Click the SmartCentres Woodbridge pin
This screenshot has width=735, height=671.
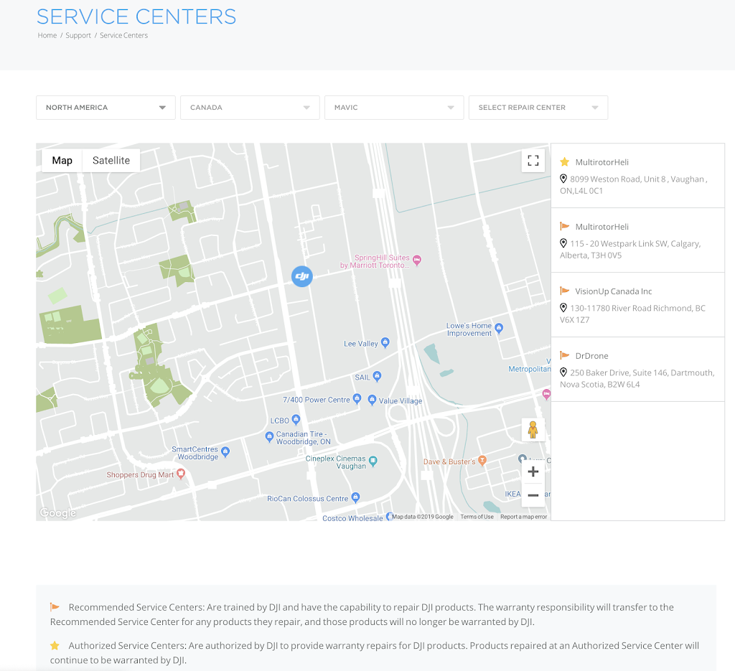(x=225, y=451)
